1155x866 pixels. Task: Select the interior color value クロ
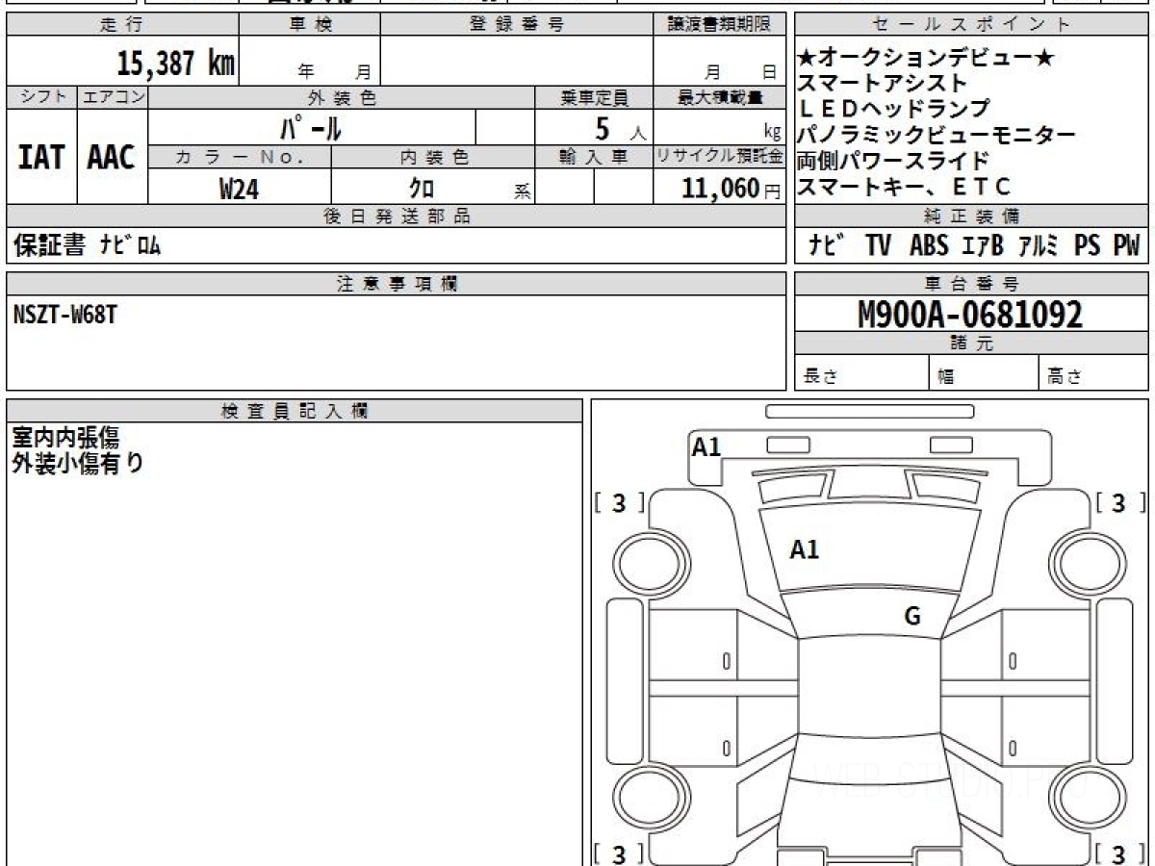tap(422, 189)
